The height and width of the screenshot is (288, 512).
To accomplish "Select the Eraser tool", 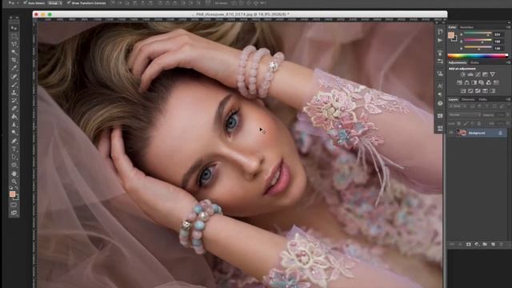I will 14,108.
